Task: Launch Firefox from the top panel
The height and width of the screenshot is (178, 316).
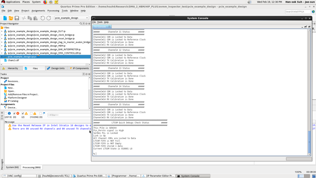Action: coord(45,2)
